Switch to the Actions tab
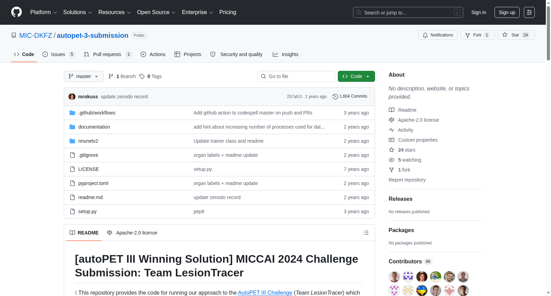This screenshot has height=296, width=551. (x=153, y=54)
